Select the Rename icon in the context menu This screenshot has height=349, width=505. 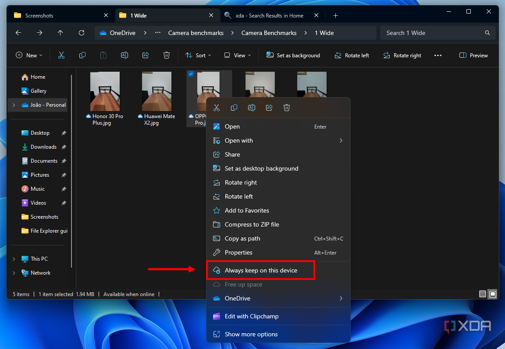point(251,108)
